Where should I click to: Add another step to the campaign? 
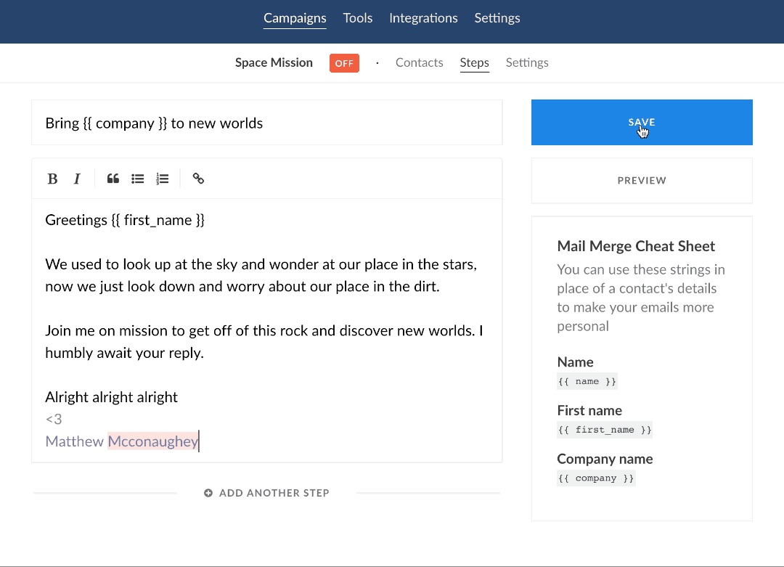click(x=267, y=493)
